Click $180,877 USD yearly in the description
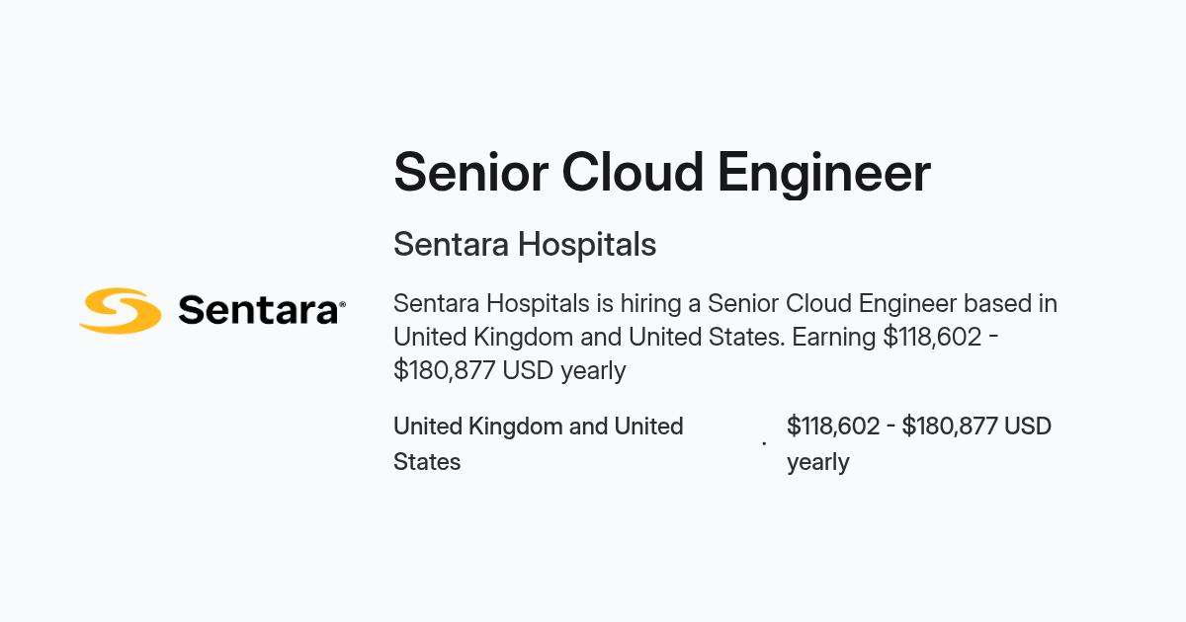Image resolution: width=1186 pixels, height=622 pixels. (x=510, y=370)
